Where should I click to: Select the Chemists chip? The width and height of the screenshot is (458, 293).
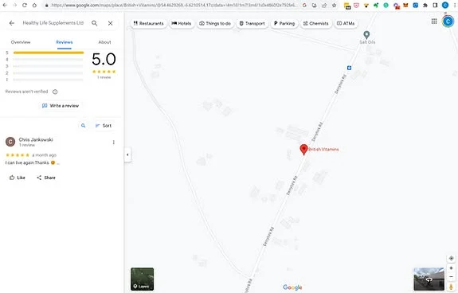pos(315,23)
